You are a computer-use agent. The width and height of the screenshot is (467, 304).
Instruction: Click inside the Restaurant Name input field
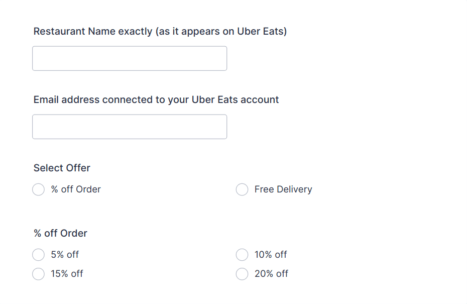[129, 58]
